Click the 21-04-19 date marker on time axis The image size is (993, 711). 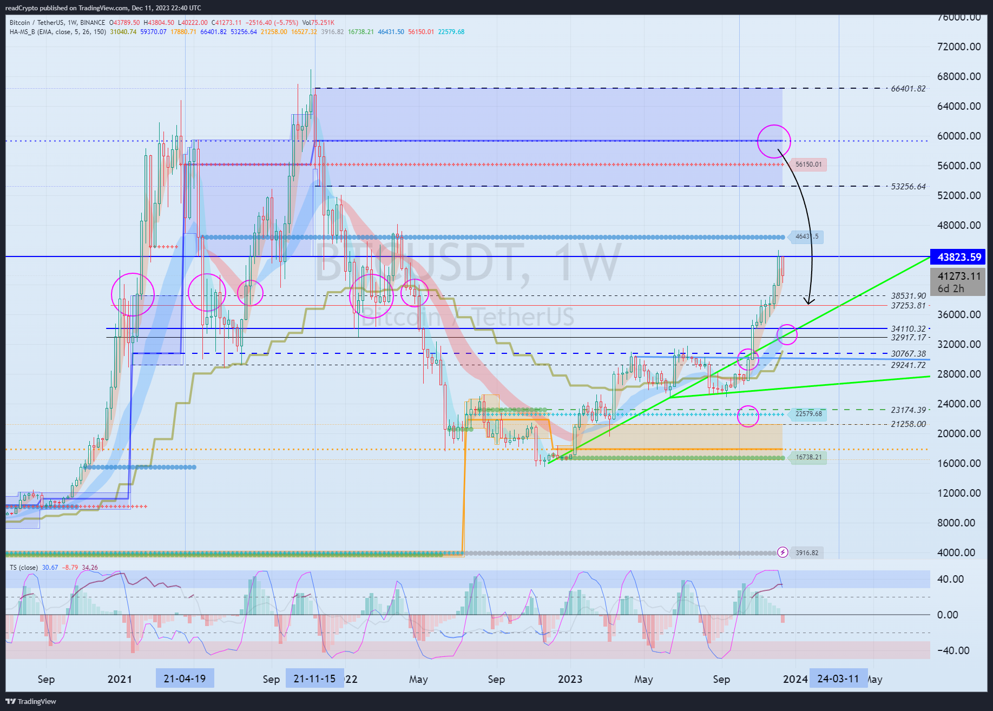coord(185,679)
